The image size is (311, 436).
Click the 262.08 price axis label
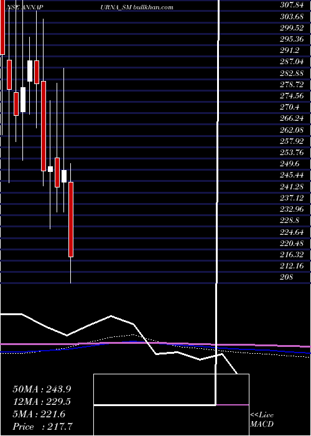(292, 130)
